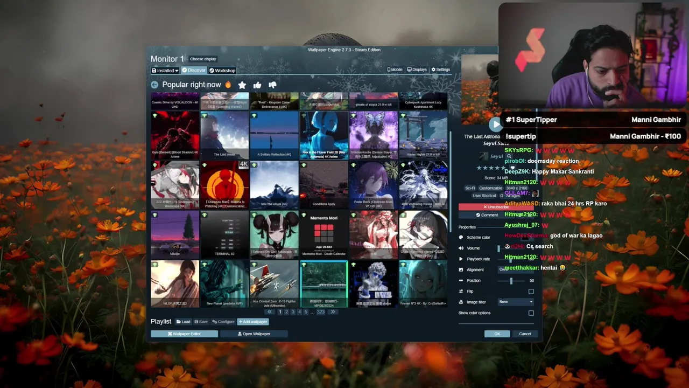Open Settings with the gear icon

[440, 70]
